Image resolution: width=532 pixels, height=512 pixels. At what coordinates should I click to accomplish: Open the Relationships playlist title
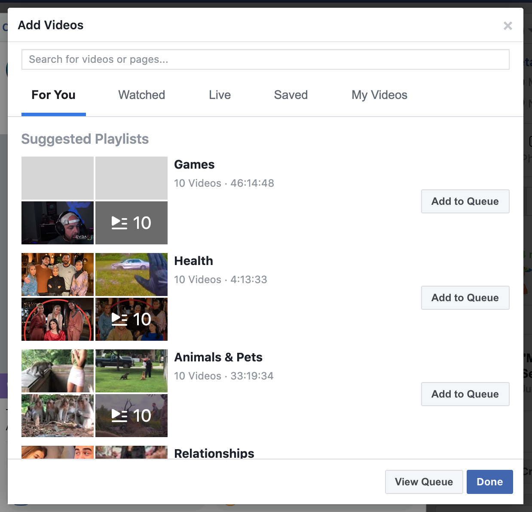point(214,453)
